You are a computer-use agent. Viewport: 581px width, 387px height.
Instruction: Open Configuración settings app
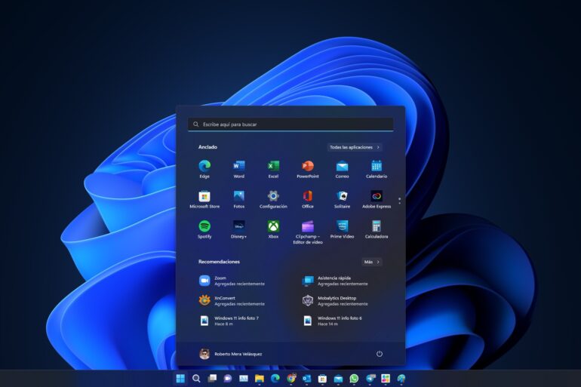click(x=273, y=199)
